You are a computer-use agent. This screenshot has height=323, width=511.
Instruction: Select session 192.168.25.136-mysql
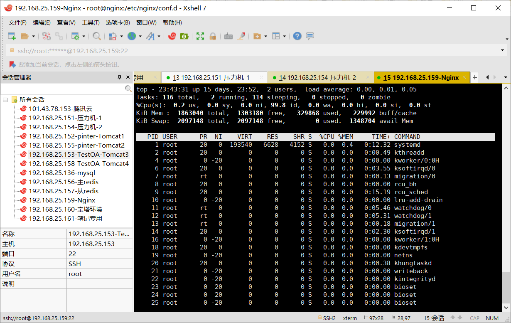tap(62, 173)
